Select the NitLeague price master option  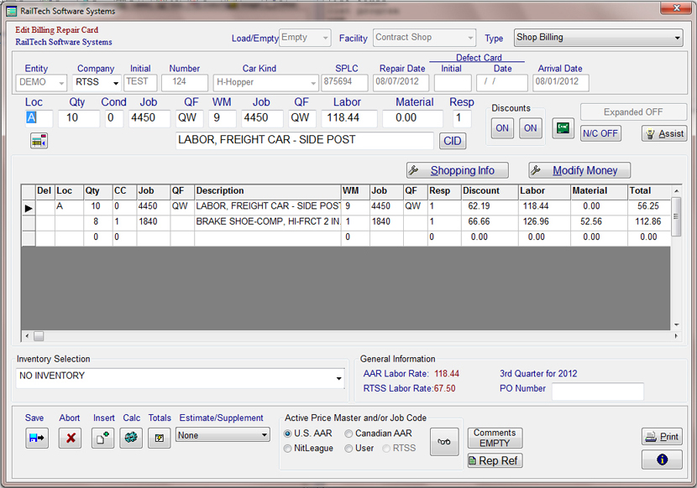tap(289, 449)
